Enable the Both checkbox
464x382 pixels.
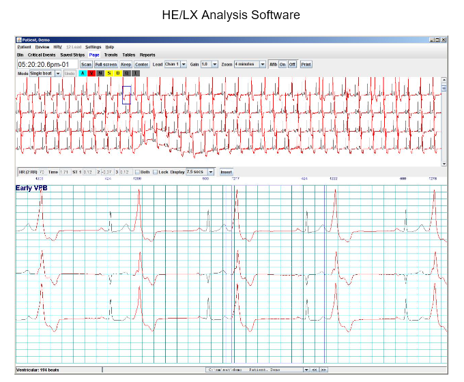[x=137, y=172]
